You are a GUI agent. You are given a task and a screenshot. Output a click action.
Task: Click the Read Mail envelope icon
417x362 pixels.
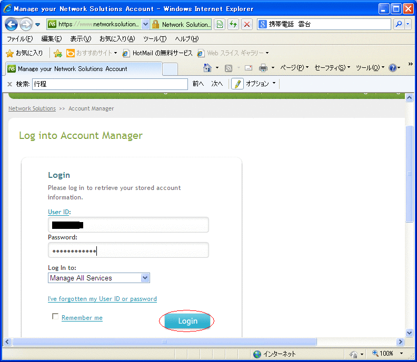[249, 68]
